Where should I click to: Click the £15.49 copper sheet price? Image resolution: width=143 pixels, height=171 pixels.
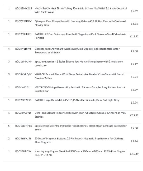tap(134, 154)
